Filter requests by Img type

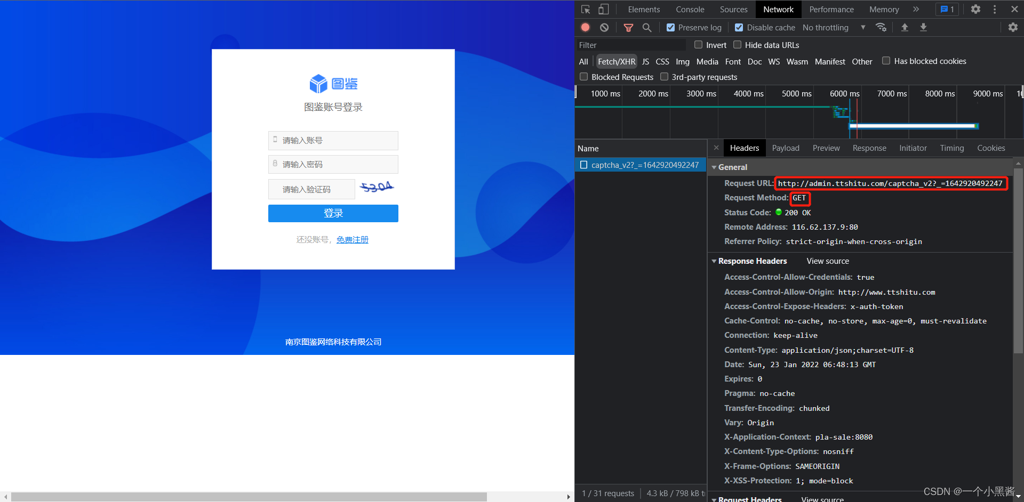tap(682, 61)
